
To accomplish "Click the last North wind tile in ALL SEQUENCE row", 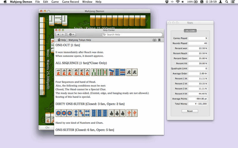I will click(x=134, y=72).
